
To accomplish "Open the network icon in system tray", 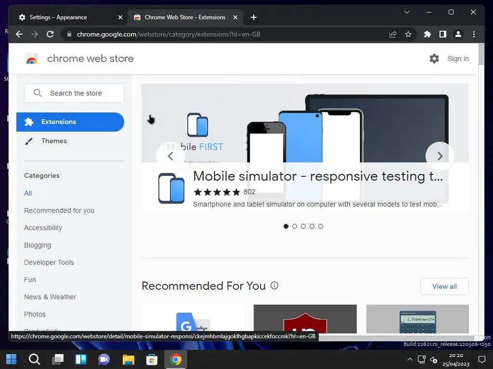I will click(x=421, y=359).
